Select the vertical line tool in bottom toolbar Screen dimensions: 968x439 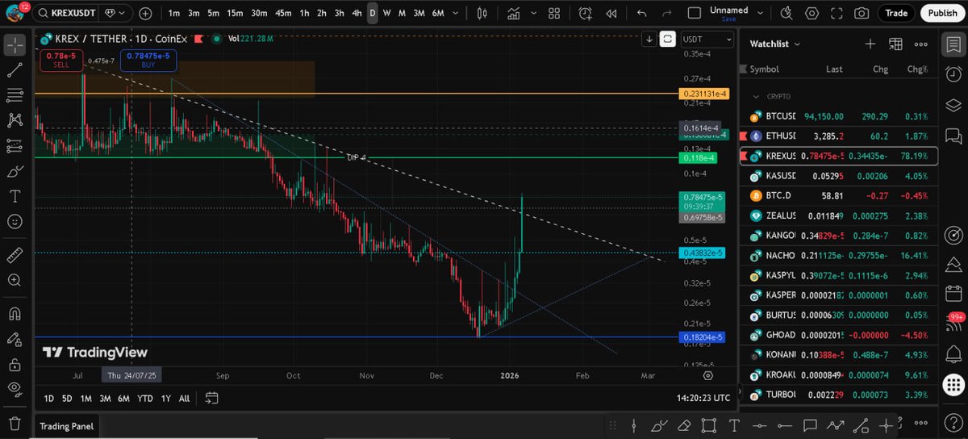point(634,425)
